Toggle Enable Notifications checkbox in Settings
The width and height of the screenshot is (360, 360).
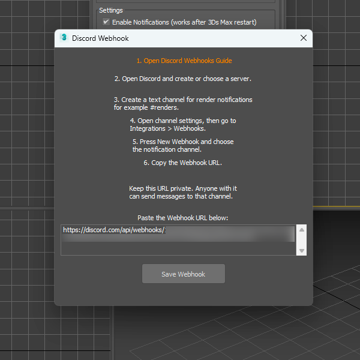click(106, 22)
